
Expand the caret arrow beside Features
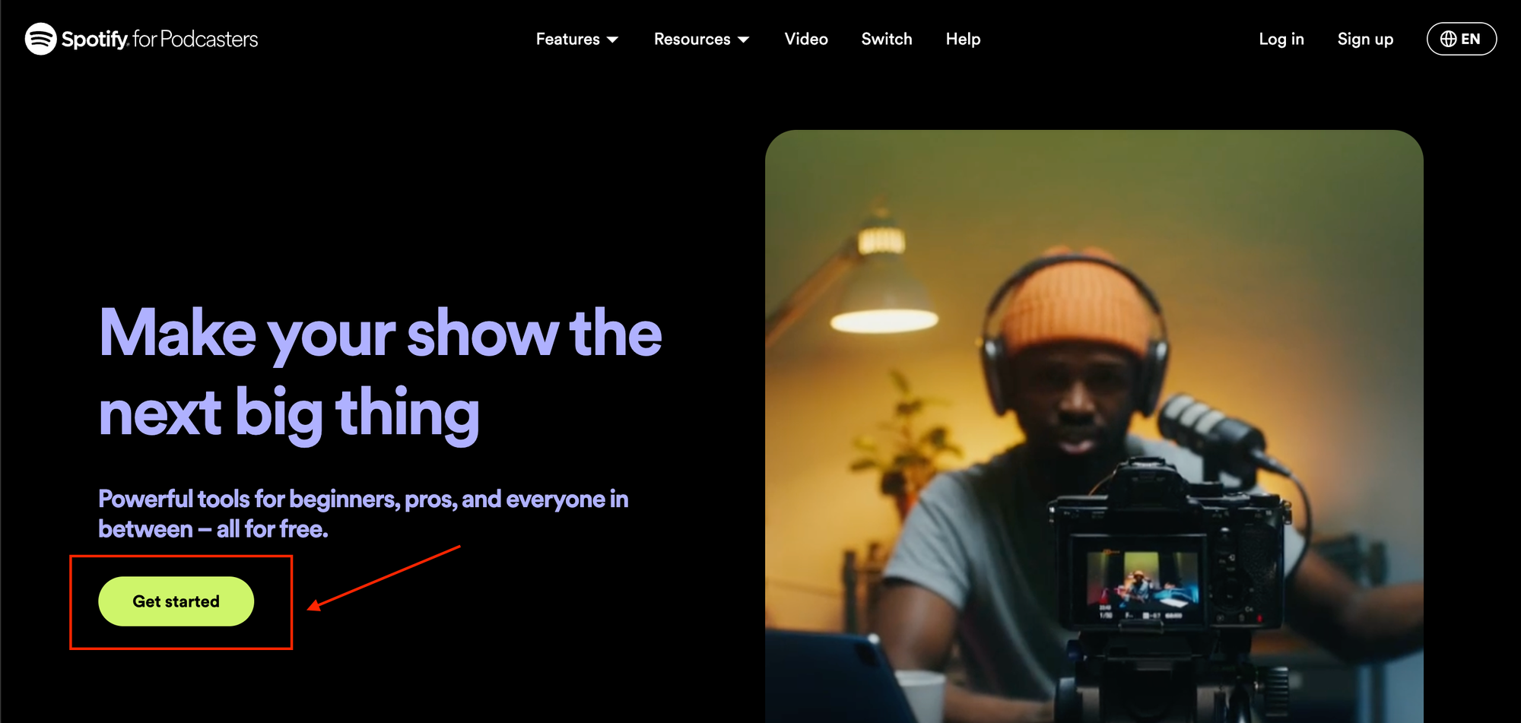pos(613,40)
